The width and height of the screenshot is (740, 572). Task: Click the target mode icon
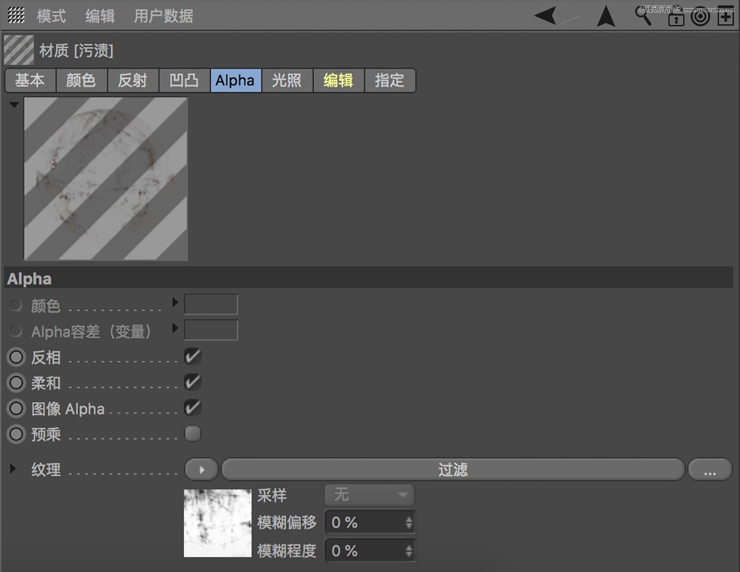(700, 17)
